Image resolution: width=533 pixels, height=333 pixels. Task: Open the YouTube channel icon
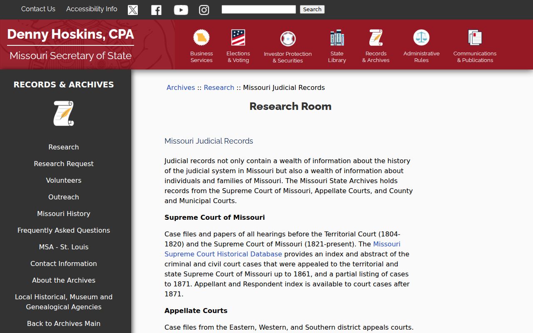tap(181, 10)
